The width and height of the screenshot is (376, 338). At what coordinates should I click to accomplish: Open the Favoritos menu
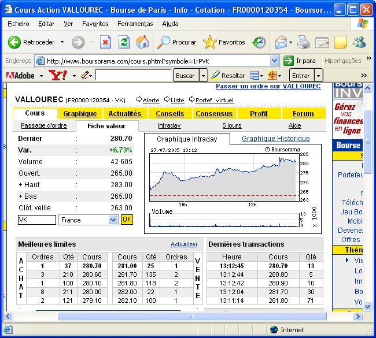click(x=95, y=24)
